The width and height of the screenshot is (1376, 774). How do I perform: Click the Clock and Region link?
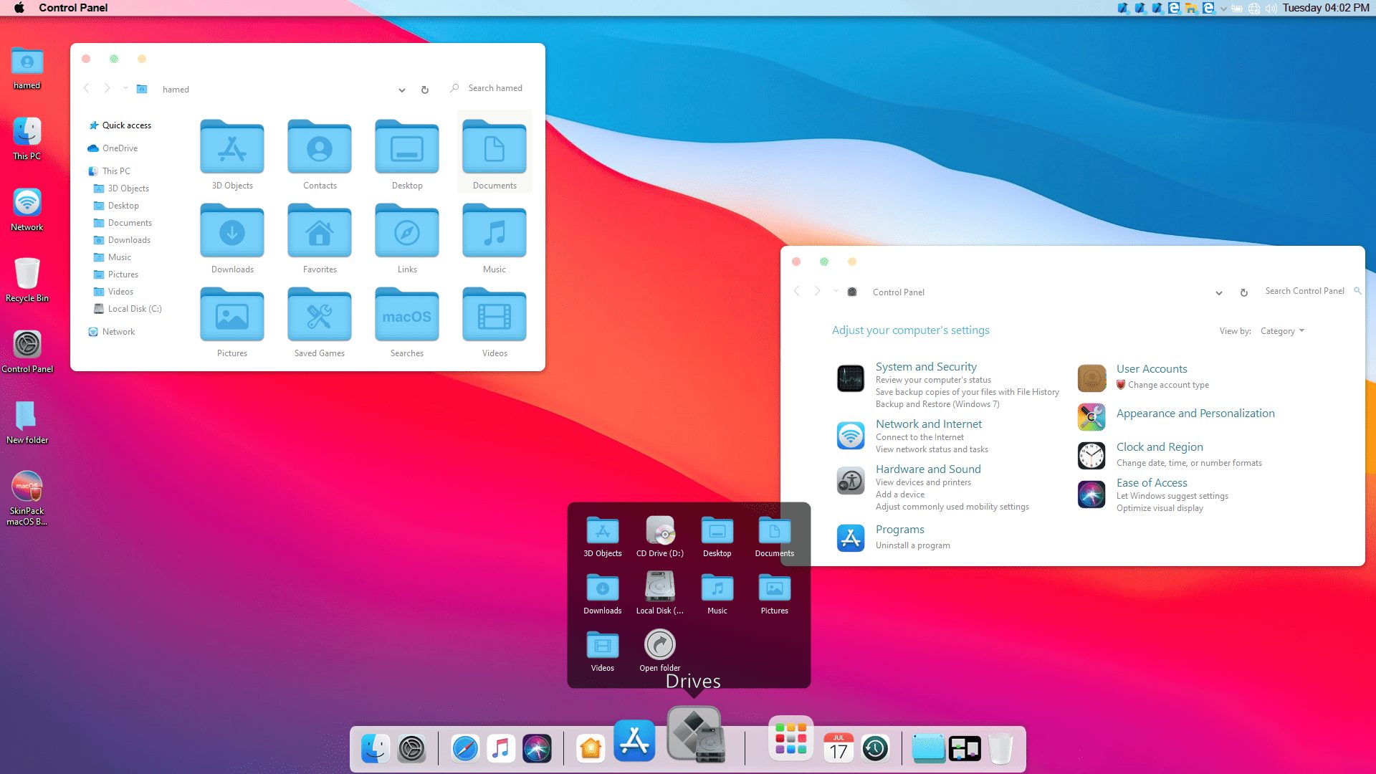pos(1160,446)
